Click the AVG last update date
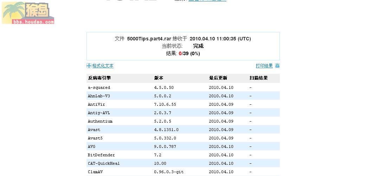The height and width of the screenshot is (176, 366). point(221,146)
